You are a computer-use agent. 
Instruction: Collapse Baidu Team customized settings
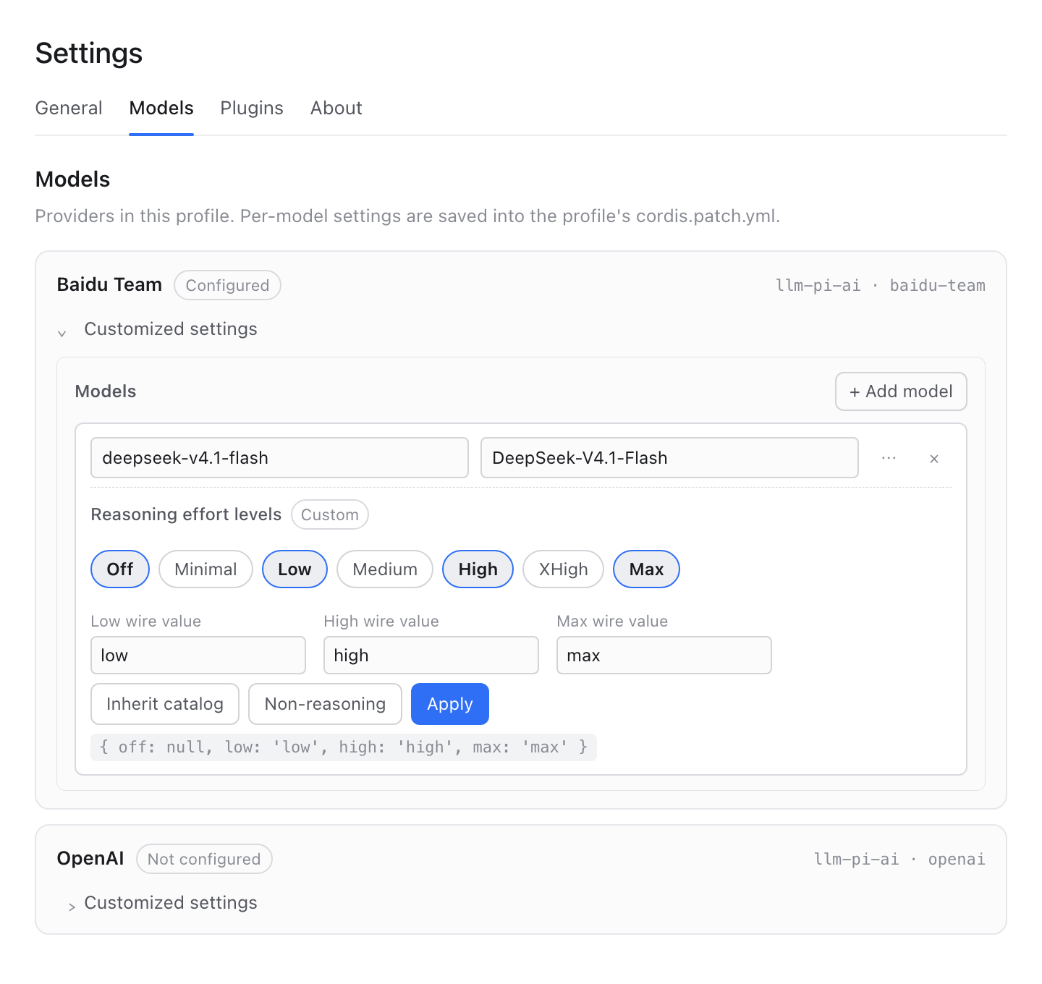coord(158,329)
